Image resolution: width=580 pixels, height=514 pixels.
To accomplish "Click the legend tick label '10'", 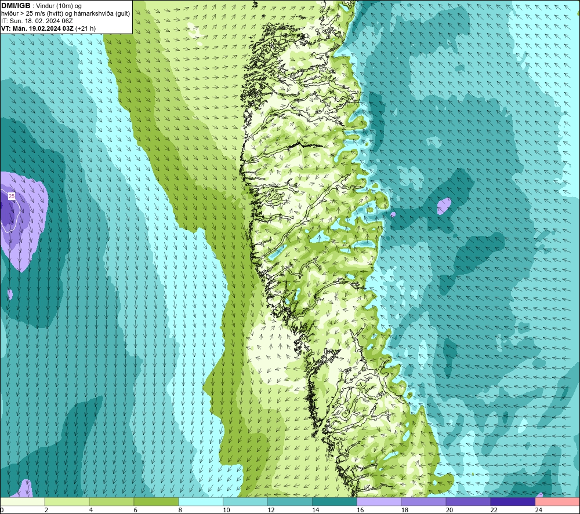I will 226,510.
